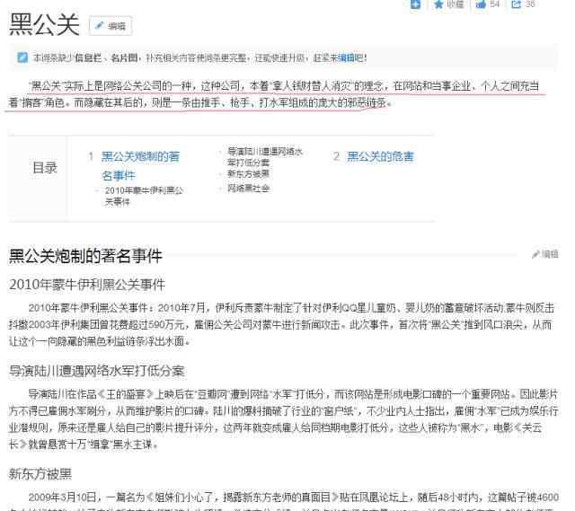Click the like count 54
Image resolution: width=575 pixels, height=511 pixels.
click(x=495, y=4)
